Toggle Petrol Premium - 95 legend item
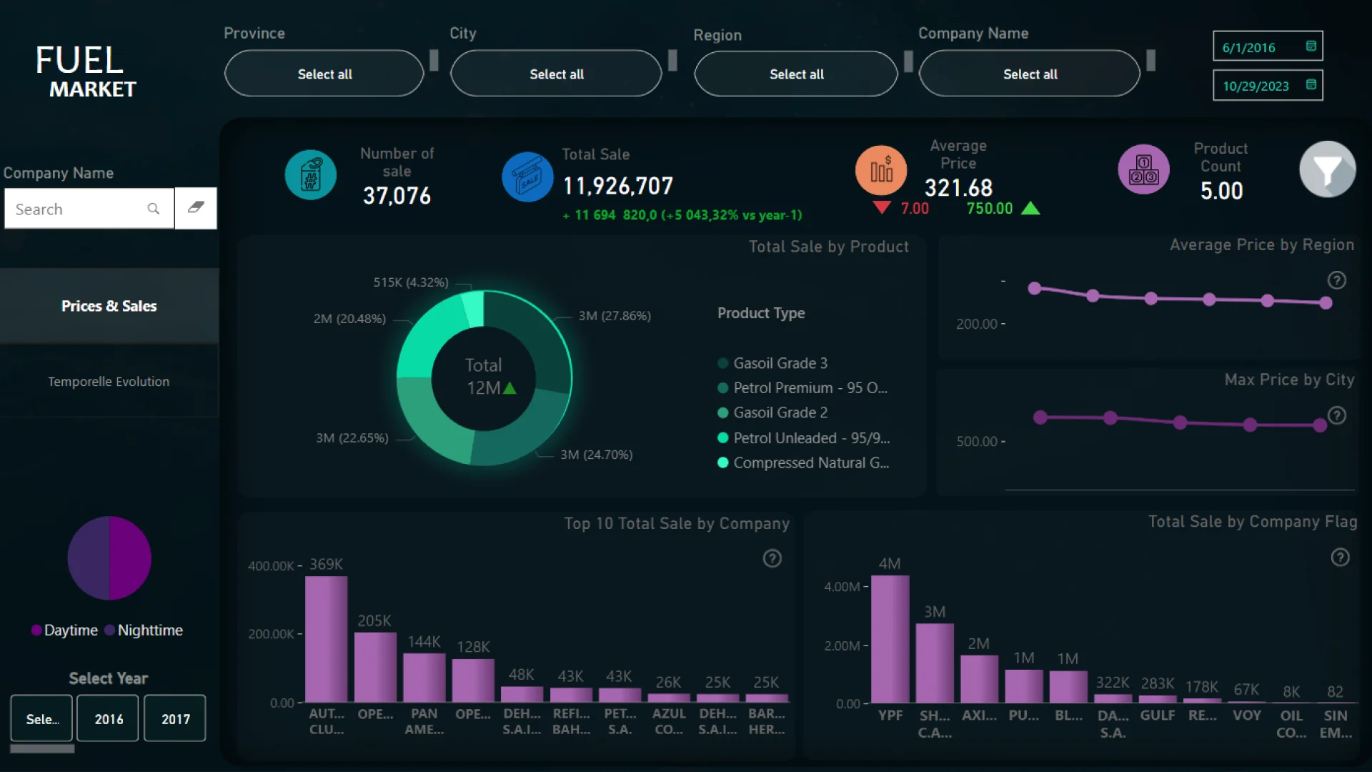 pyautogui.click(x=802, y=388)
